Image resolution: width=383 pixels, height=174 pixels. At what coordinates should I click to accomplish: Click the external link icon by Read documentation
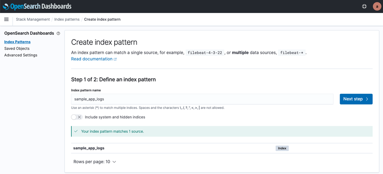pos(115,59)
